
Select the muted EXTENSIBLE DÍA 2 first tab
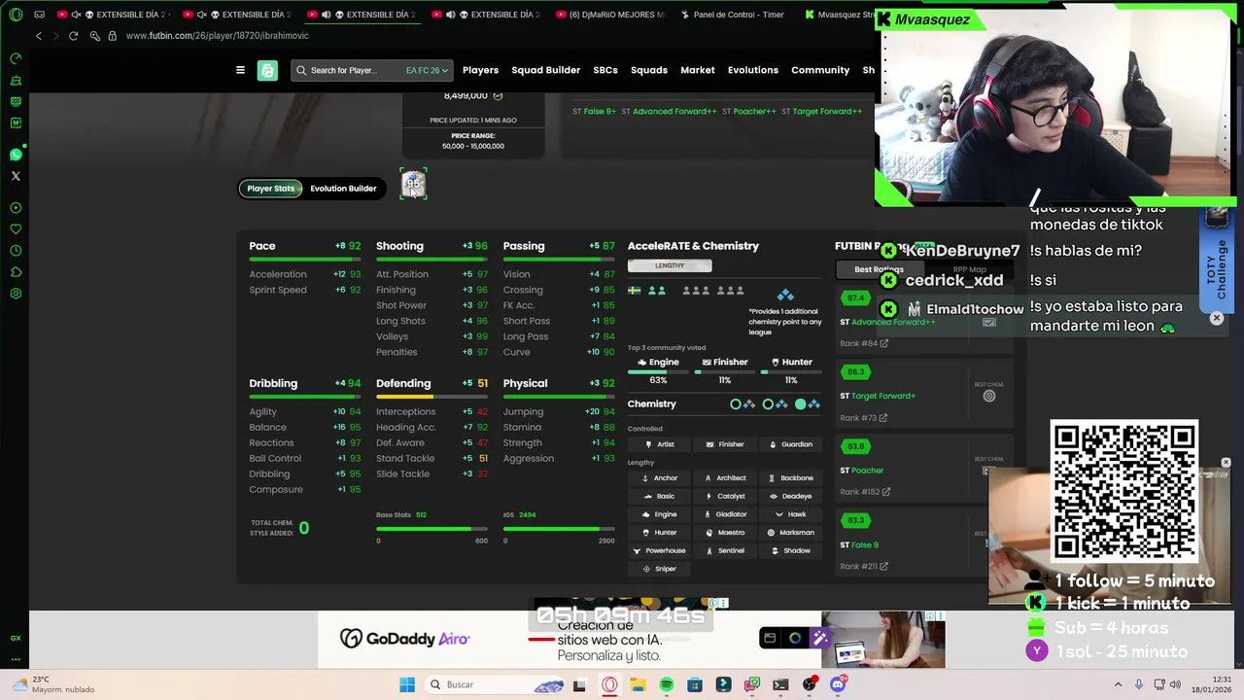(112, 15)
